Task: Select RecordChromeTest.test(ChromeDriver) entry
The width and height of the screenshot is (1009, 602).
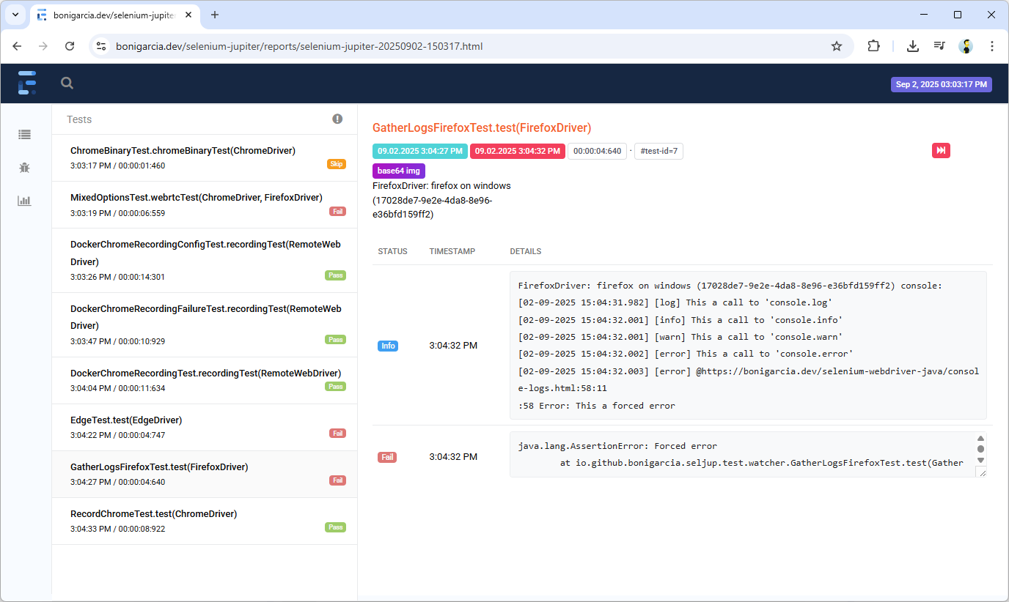Action: pyautogui.click(x=205, y=521)
